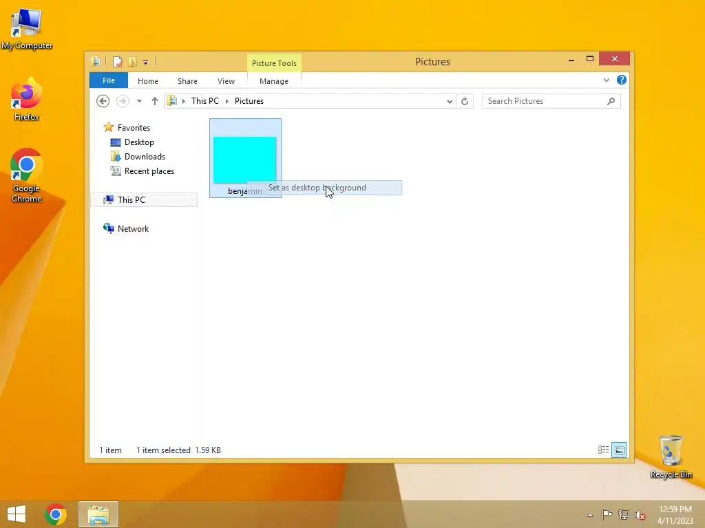The image size is (705, 528).
Task: Minimize the Pictures window
Action: coord(571,59)
